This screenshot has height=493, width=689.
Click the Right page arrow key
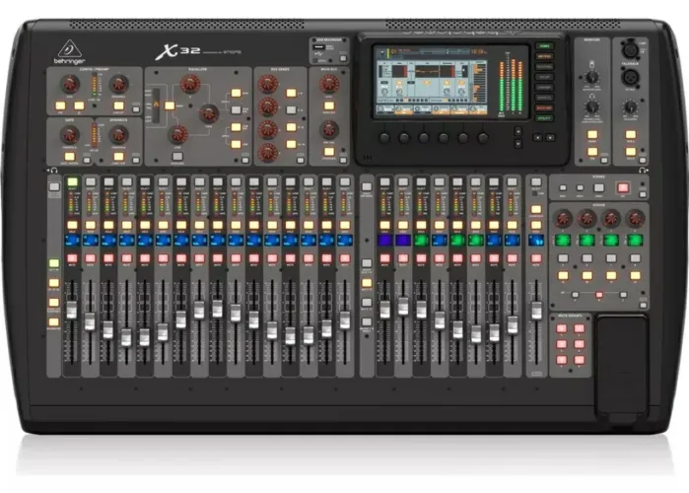(x=550, y=137)
